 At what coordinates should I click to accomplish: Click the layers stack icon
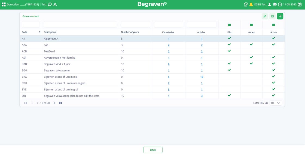275,4
